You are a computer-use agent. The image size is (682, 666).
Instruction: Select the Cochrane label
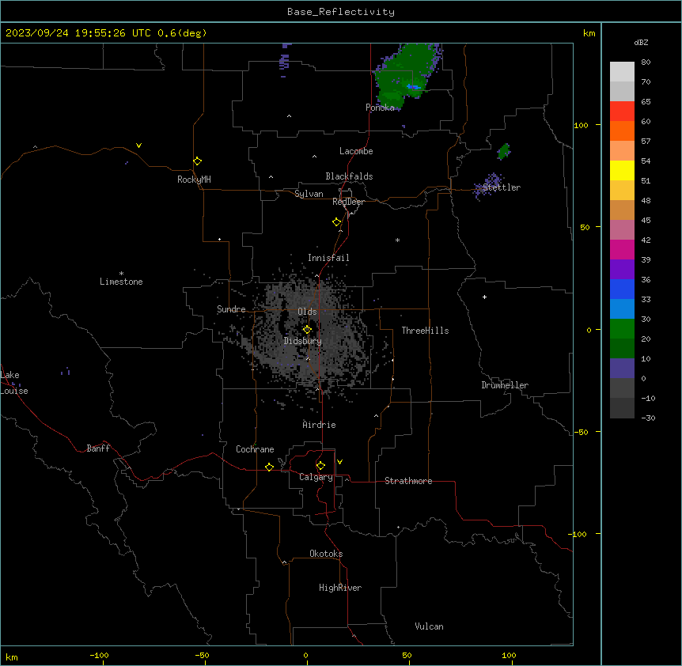(x=255, y=449)
